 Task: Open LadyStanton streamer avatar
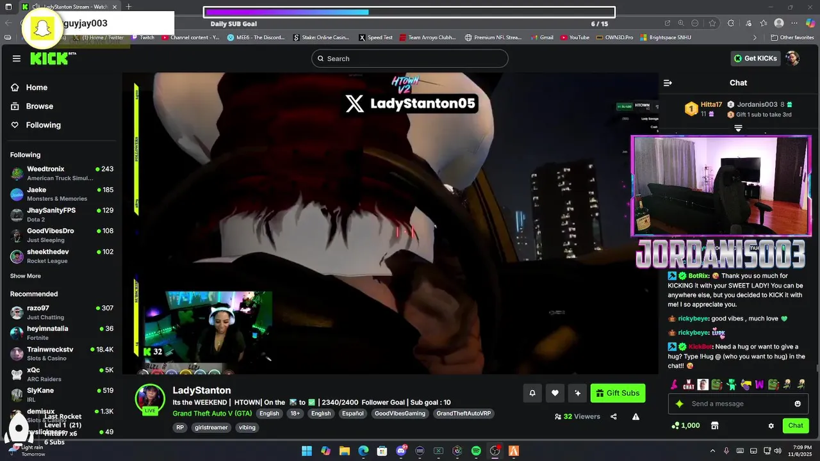point(150,400)
